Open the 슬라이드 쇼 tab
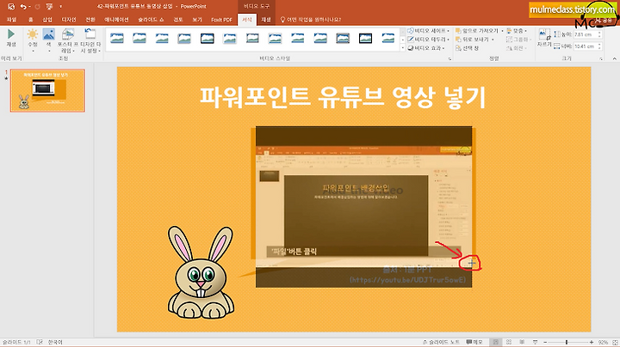This screenshot has width=620, height=347. [x=151, y=19]
